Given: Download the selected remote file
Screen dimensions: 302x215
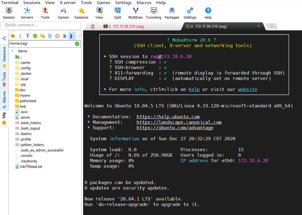Looking at the screenshot, I should (20, 36).
